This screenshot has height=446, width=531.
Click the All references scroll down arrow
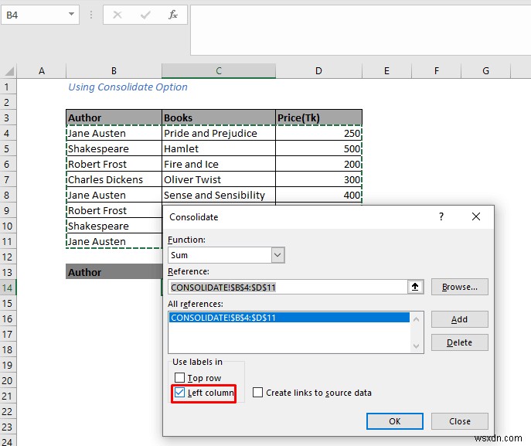(416, 346)
